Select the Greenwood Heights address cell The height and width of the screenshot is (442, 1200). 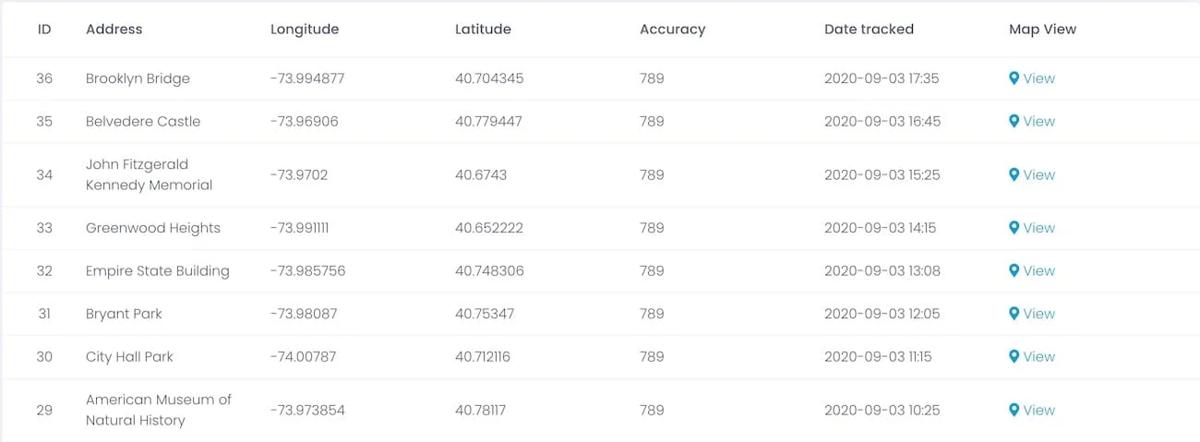152,228
